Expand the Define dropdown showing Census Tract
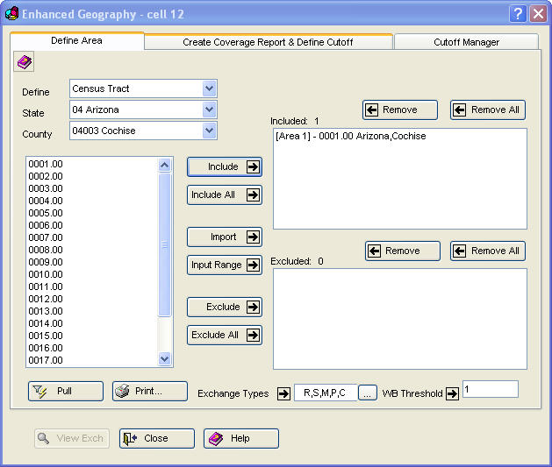The width and height of the screenshot is (552, 467). [209, 88]
